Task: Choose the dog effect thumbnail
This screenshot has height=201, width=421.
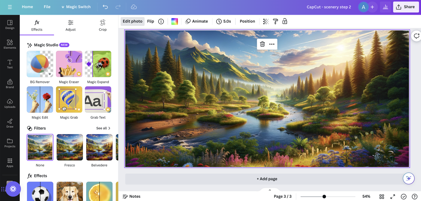Action: point(70,191)
